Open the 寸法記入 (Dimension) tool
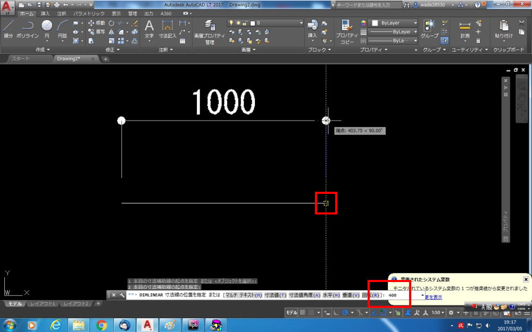This screenshot has height=332, width=532. point(167,29)
